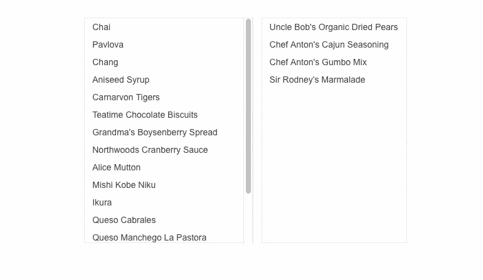The height and width of the screenshot is (280, 483).
Task: Click the Pavlova list item
Action: tap(108, 44)
